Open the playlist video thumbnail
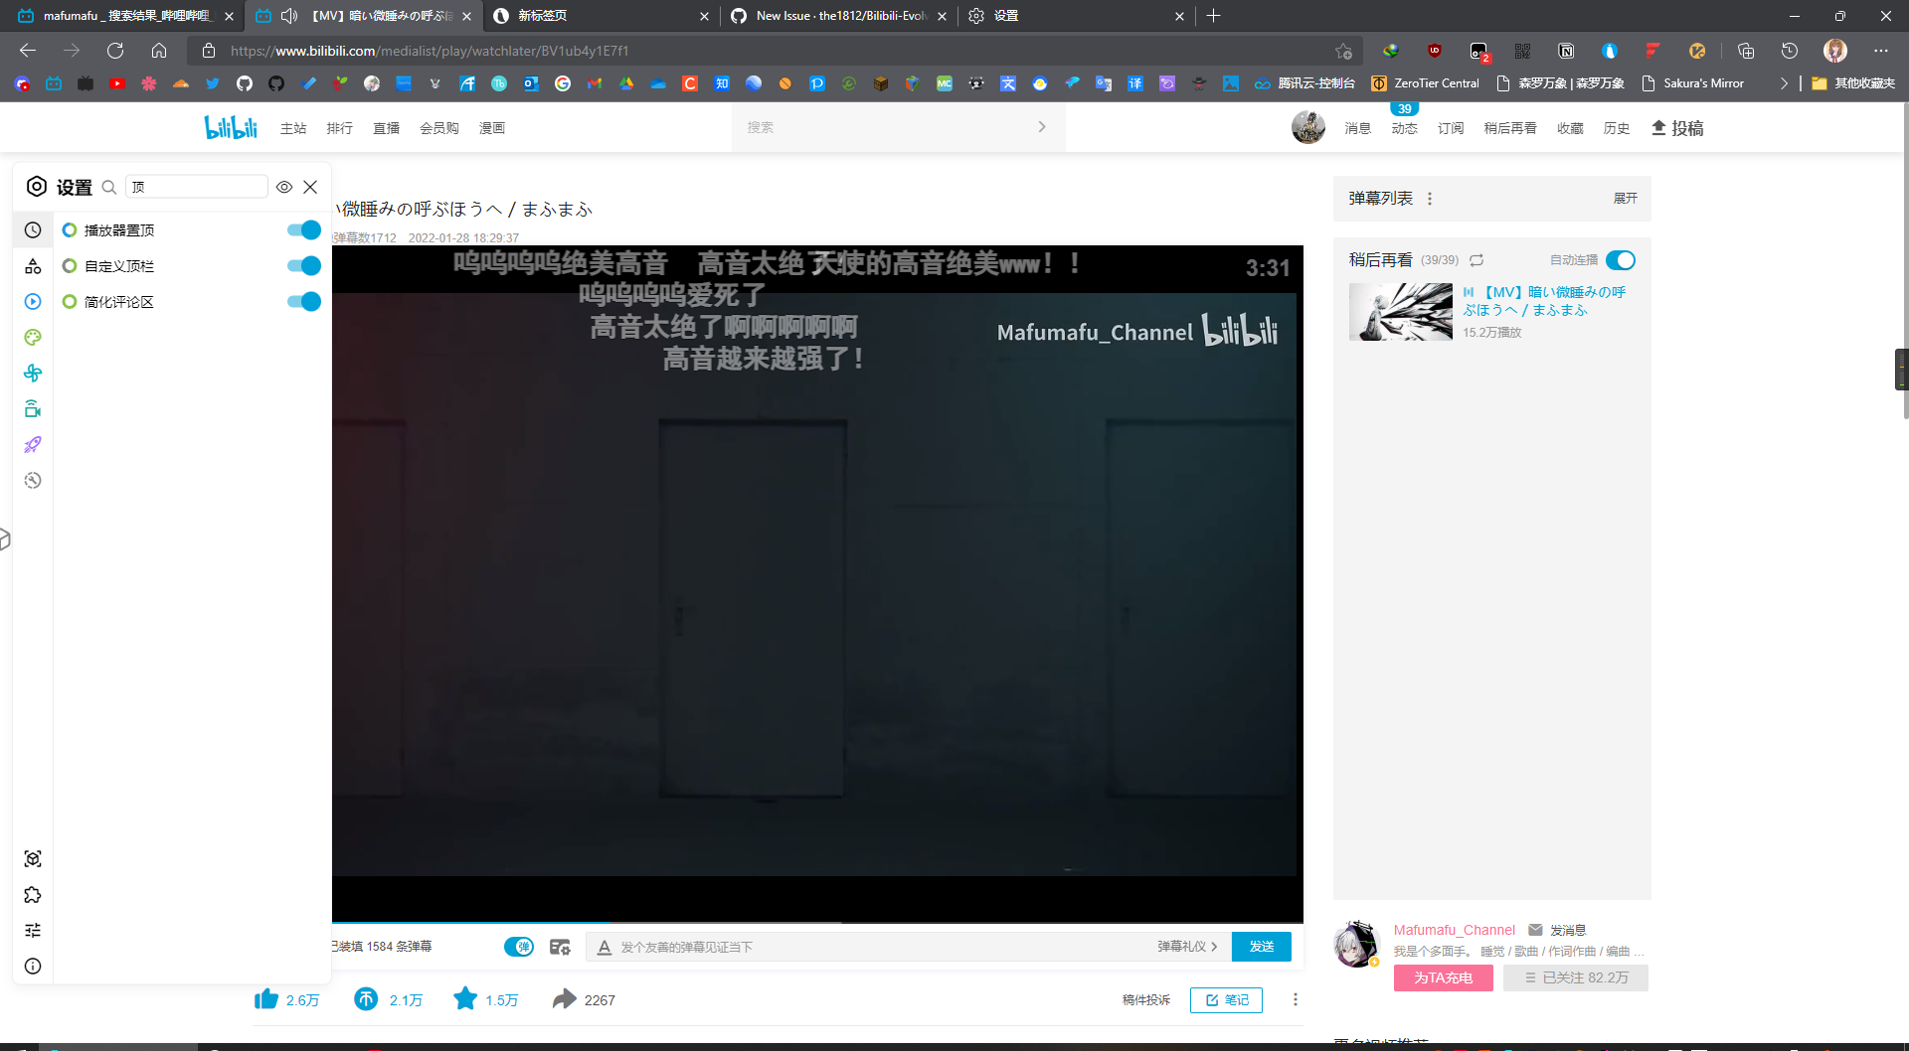The image size is (1909, 1051). coord(1401,312)
